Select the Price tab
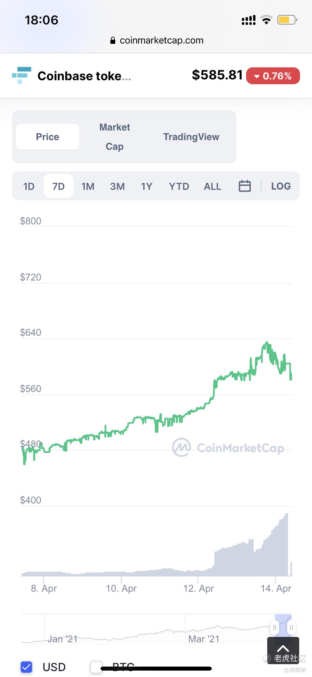The width and height of the screenshot is (312, 677). 47,137
